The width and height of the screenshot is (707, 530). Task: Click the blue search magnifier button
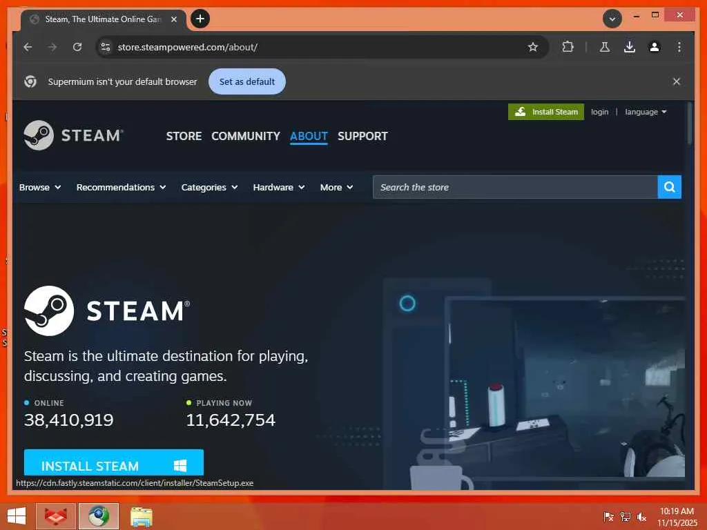pyautogui.click(x=670, y=187)
